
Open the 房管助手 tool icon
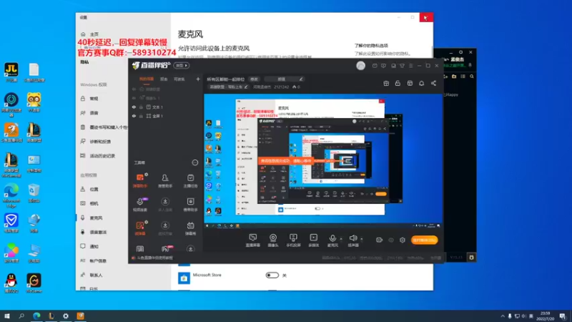point(165,180)
